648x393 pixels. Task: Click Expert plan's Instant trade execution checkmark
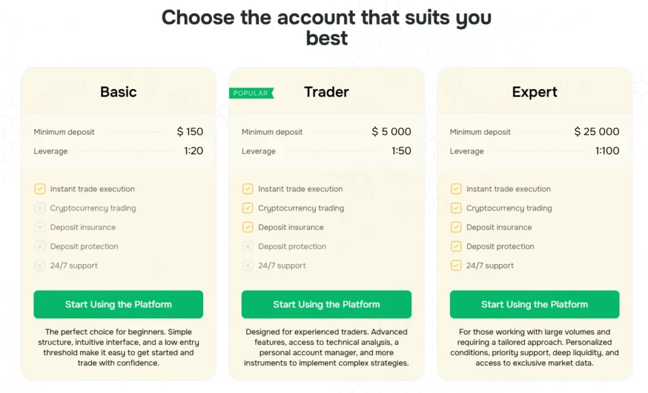456,189
